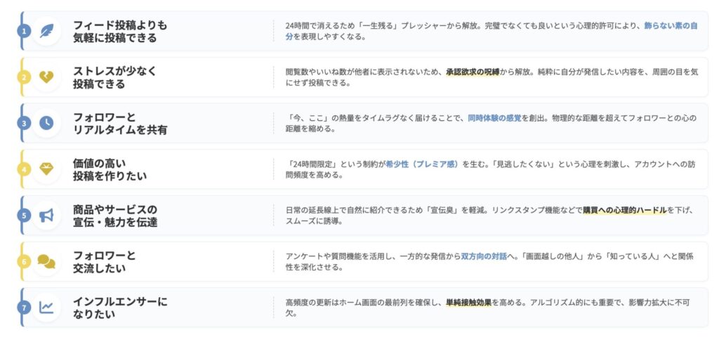
Task: Click the clock icon in row 3
Action: coord(46,123)
